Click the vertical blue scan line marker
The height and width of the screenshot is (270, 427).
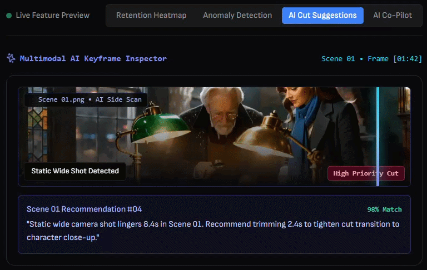(378, 137)
